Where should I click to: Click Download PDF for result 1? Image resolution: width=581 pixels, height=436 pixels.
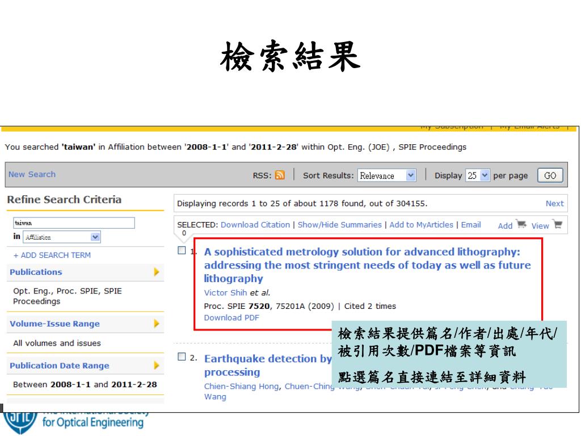pyautogui.click(x=231, y=318)
